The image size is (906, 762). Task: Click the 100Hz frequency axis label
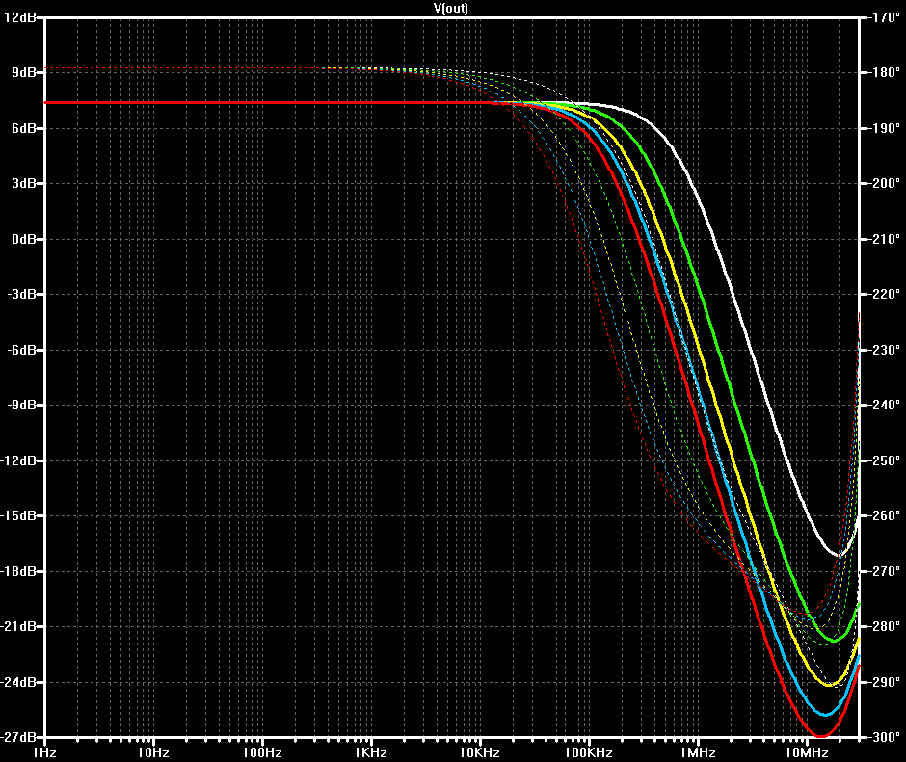(262, 752)
